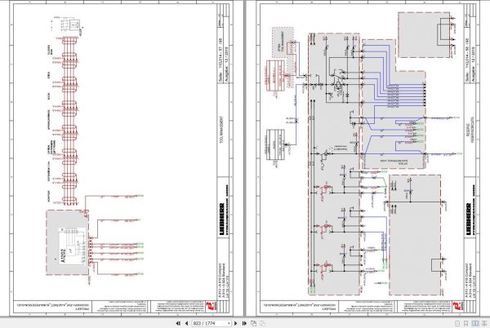Click the LIEBHERR logo on the right page
This screenshot has width=490, height=328.
pyautogui.click(x=468, y=219)
